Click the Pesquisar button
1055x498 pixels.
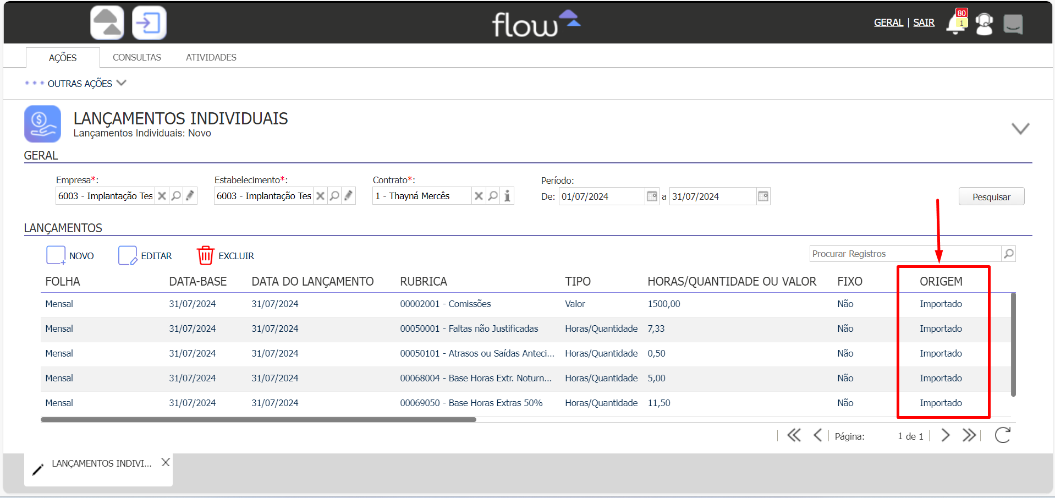coord(991,196)
